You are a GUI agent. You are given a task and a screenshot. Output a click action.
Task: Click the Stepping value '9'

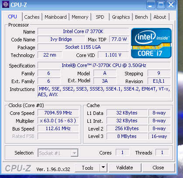(x=159, y=73)
